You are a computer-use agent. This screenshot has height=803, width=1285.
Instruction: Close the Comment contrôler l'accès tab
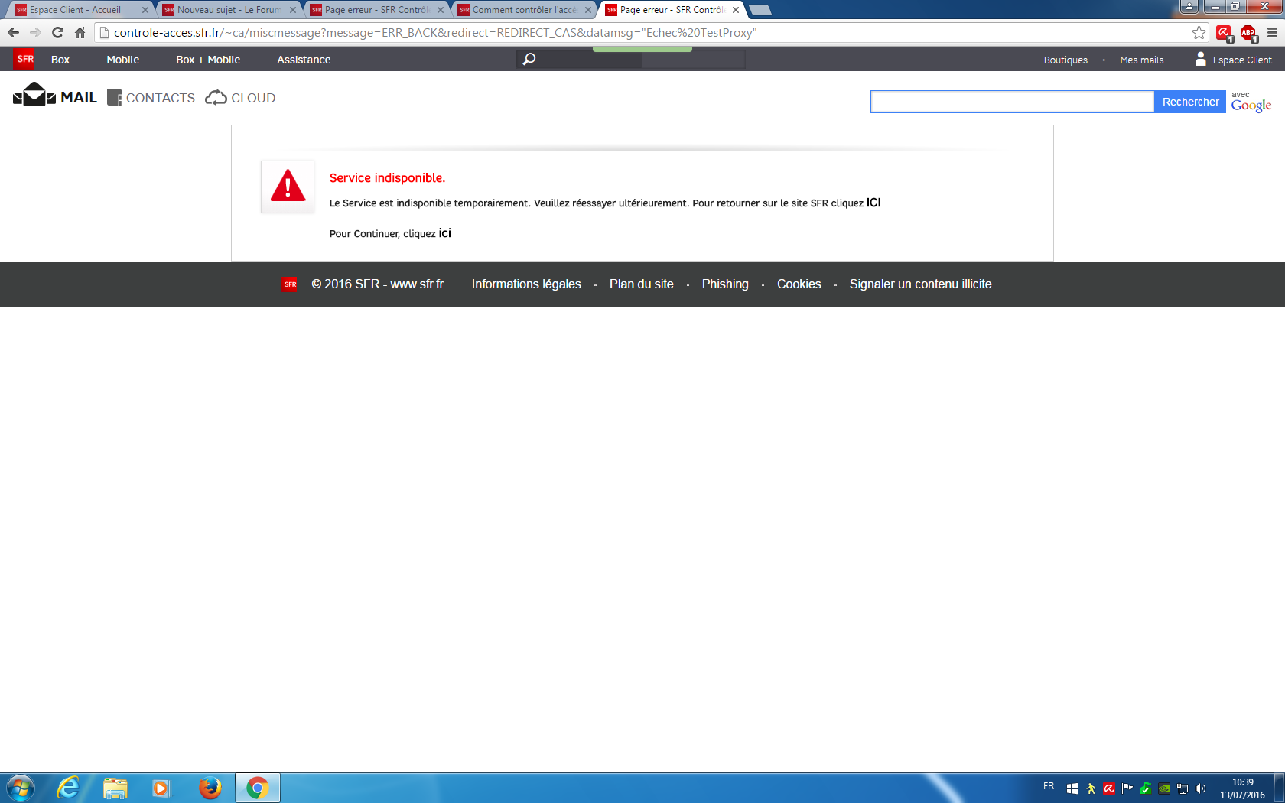(x=588, y=10)
